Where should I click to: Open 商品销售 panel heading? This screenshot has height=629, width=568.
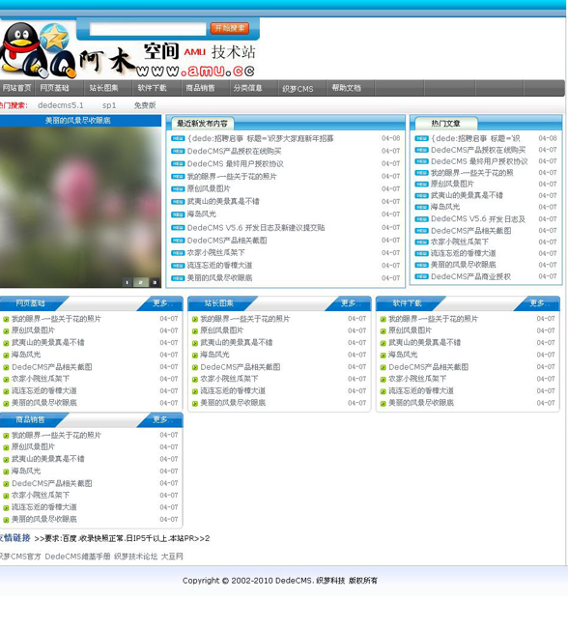31,419
